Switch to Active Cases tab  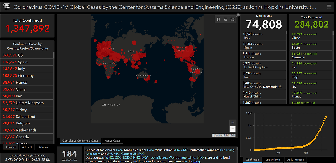113,141
